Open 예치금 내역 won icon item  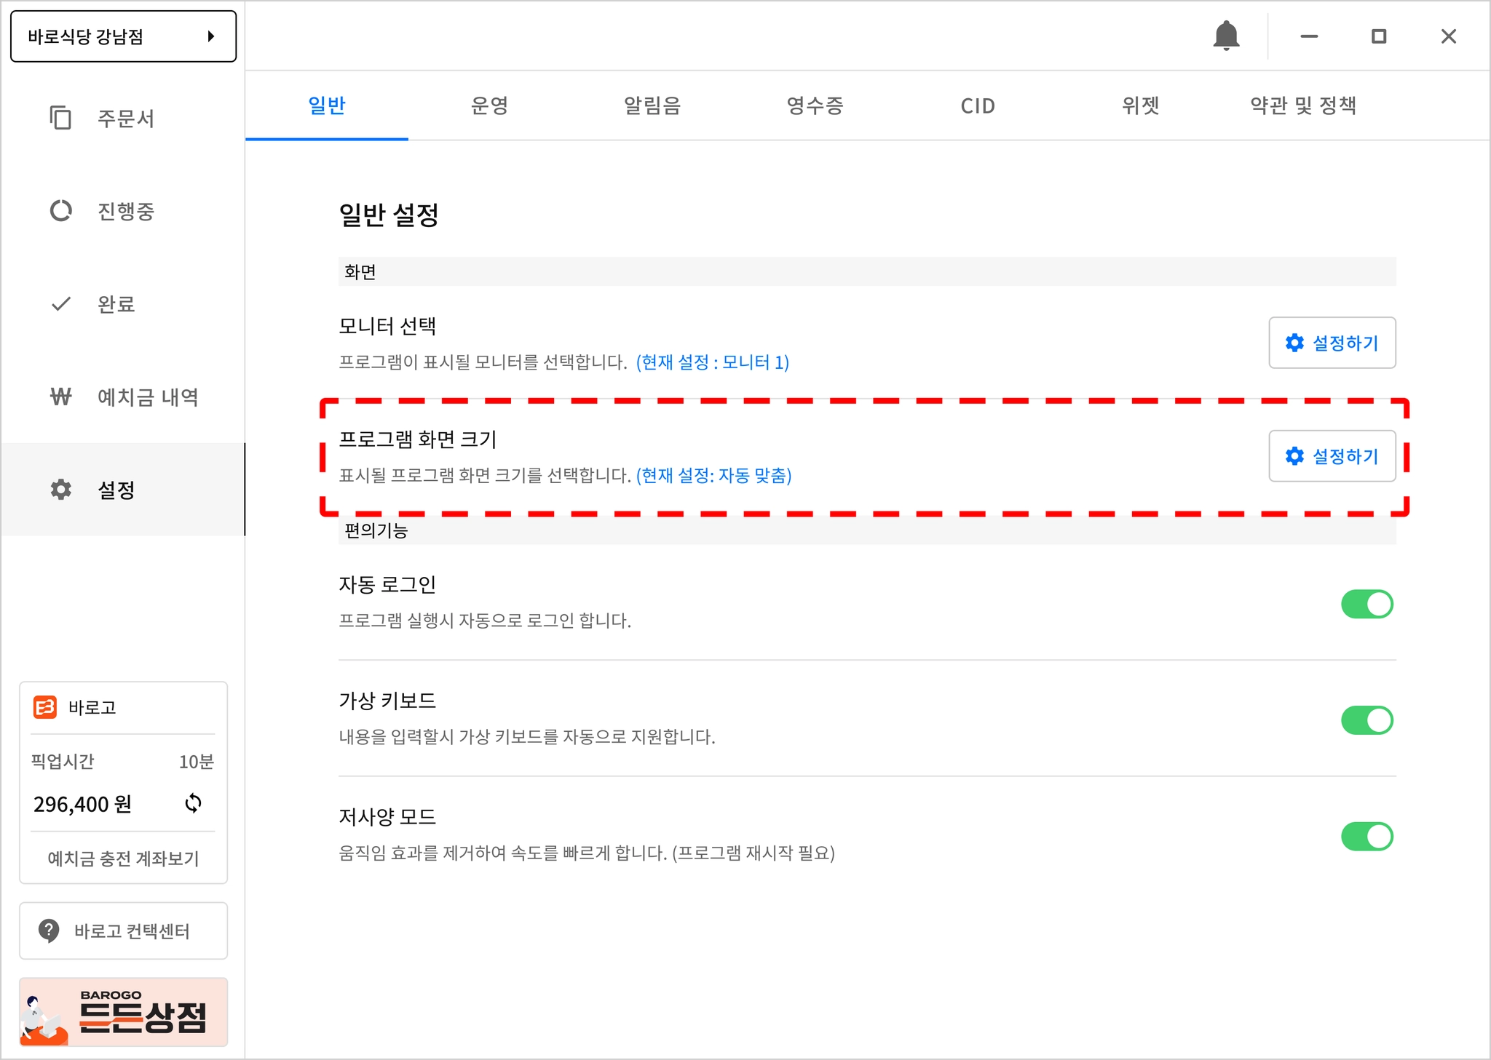point(124,397)
